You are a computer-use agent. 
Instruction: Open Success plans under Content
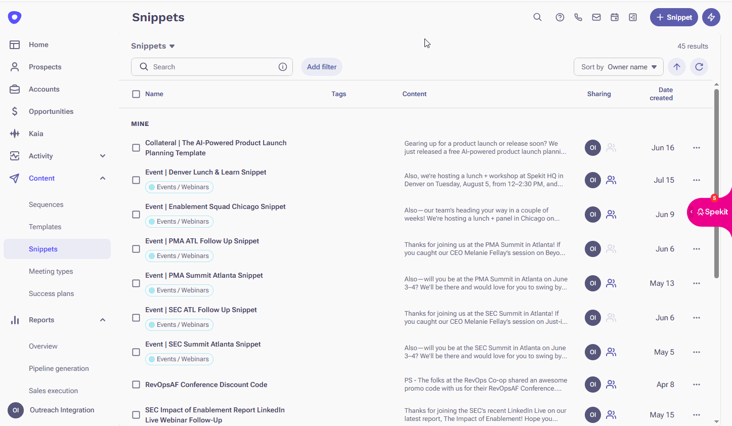pyautogui.click(x=51, y=293)
